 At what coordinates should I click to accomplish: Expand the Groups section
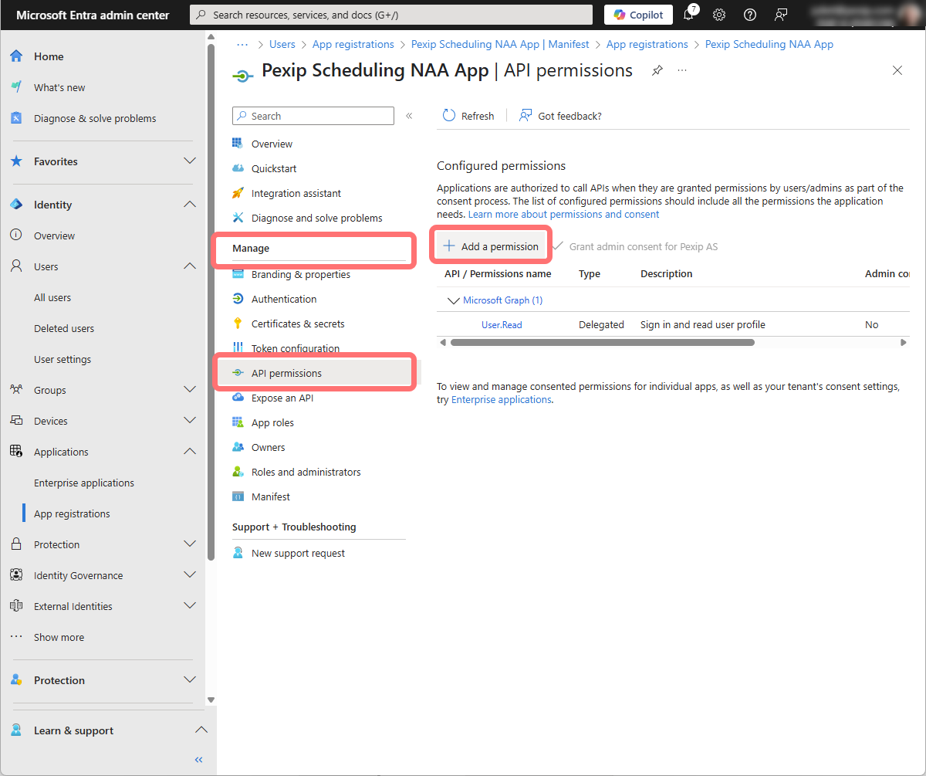pos(189,390)
